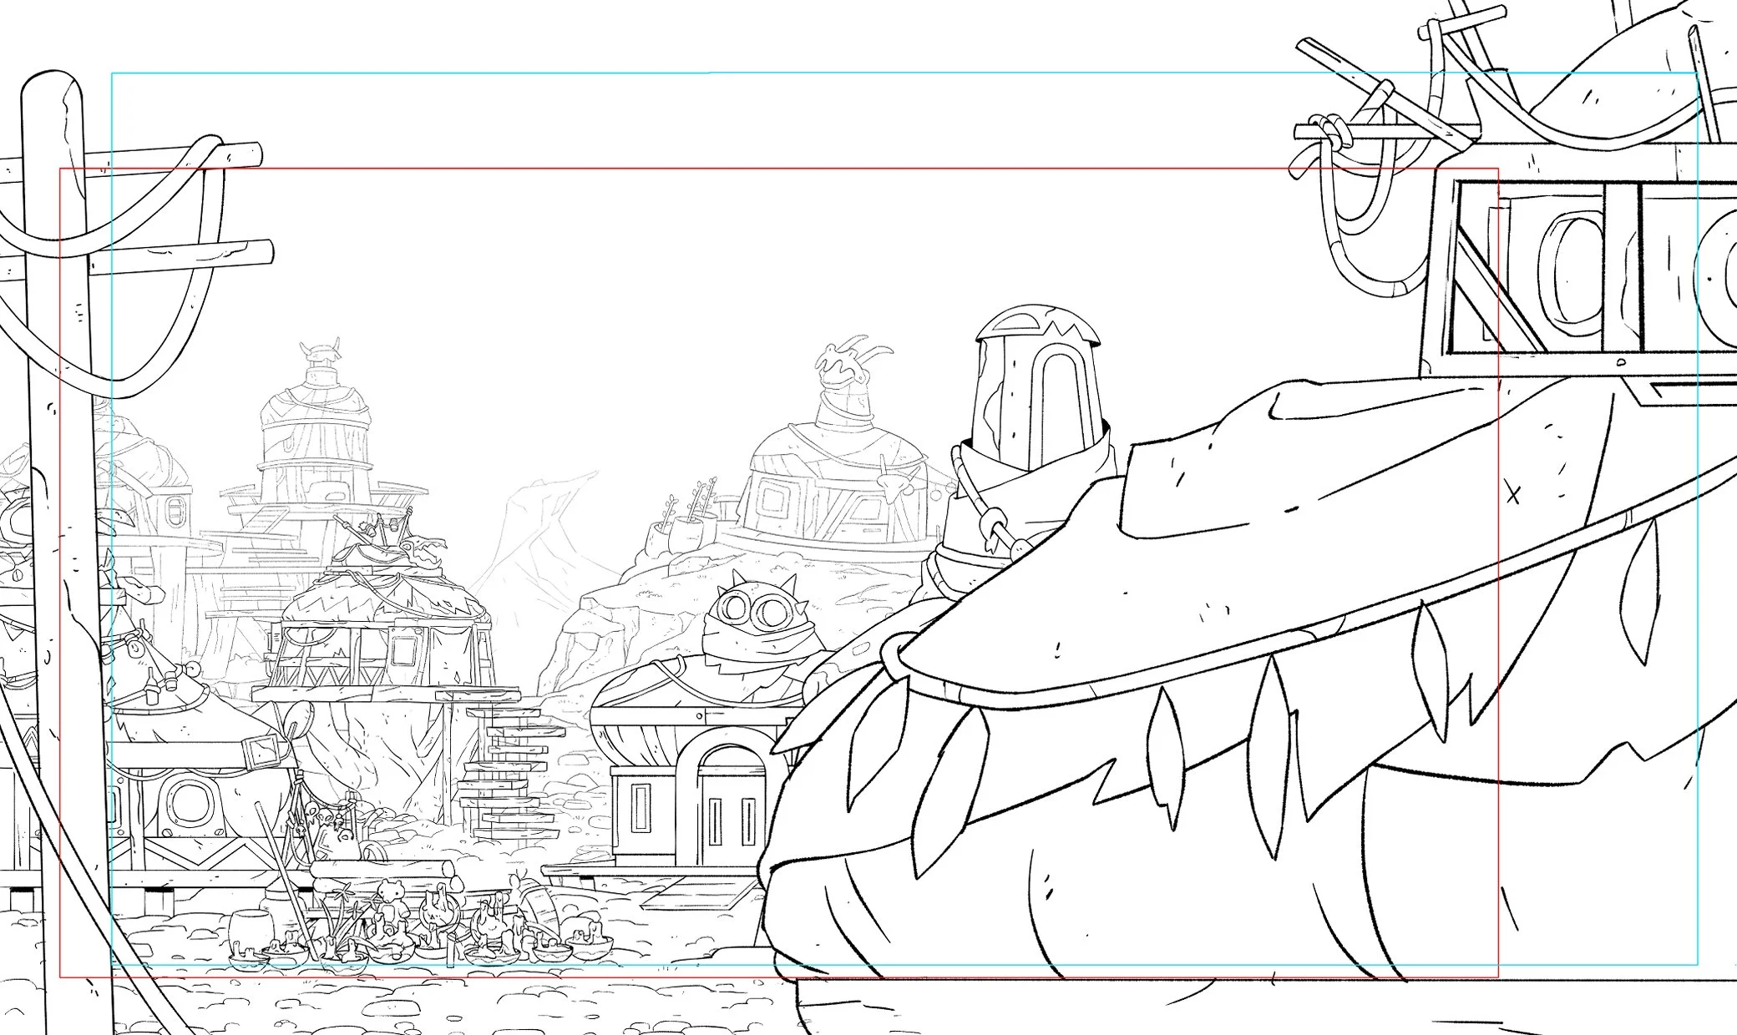
Task: Click the large pot near the bowls
Action: pos(249,929)
